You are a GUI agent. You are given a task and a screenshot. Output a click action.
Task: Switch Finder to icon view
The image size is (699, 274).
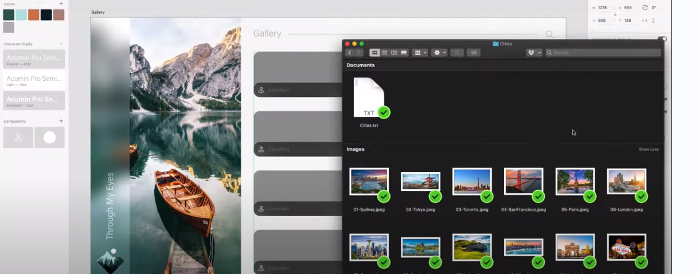(374, 53)
